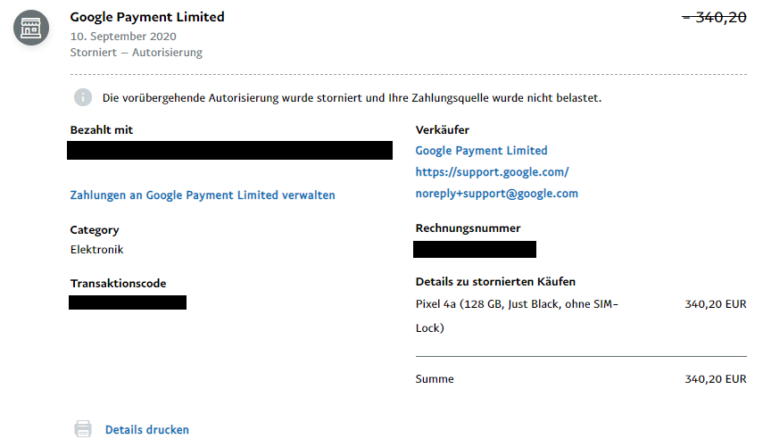Click the strikethrough amount 340,20
This screenshot has width=763, height=447.
714,18
